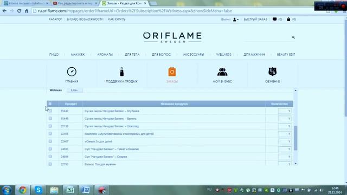Open Word from the taskbar
347x195 pixels.
86,190
